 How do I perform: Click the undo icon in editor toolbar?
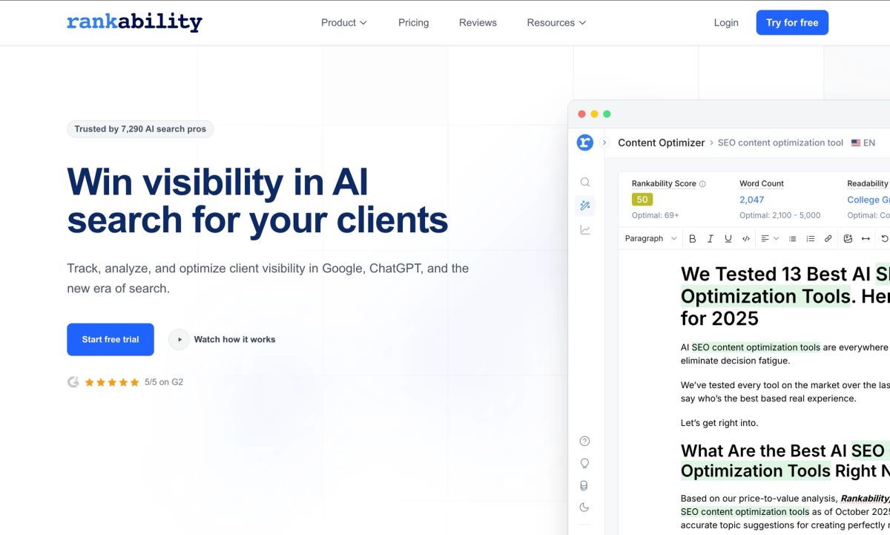pyautogui.click(x=884, y=238)
